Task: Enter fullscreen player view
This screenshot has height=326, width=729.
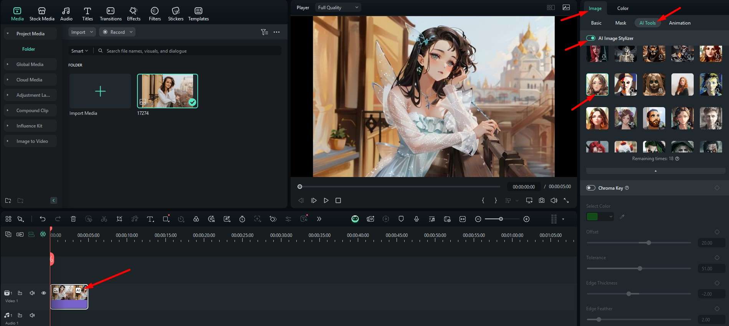Action: [566, 200]
